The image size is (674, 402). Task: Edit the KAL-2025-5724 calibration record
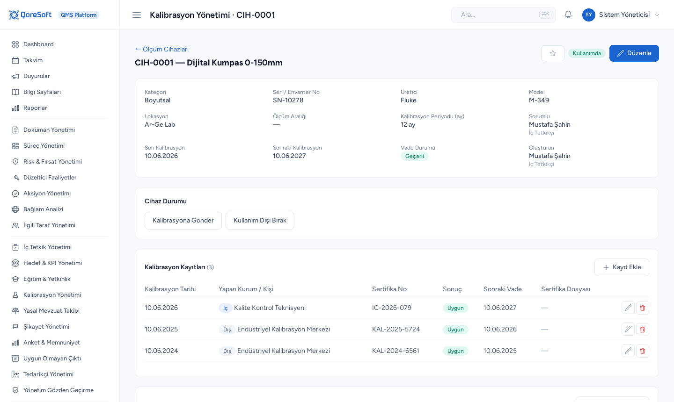pyautogui.click(x=628, y=330)
